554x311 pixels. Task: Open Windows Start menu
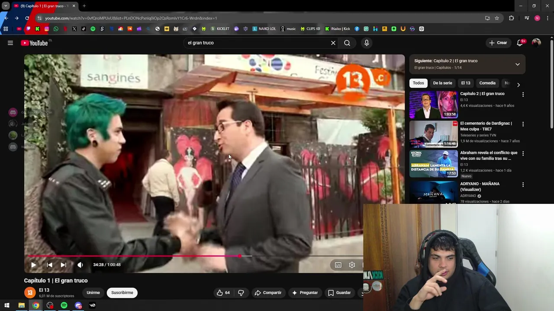pyautogui.click(x=7, y=305)
